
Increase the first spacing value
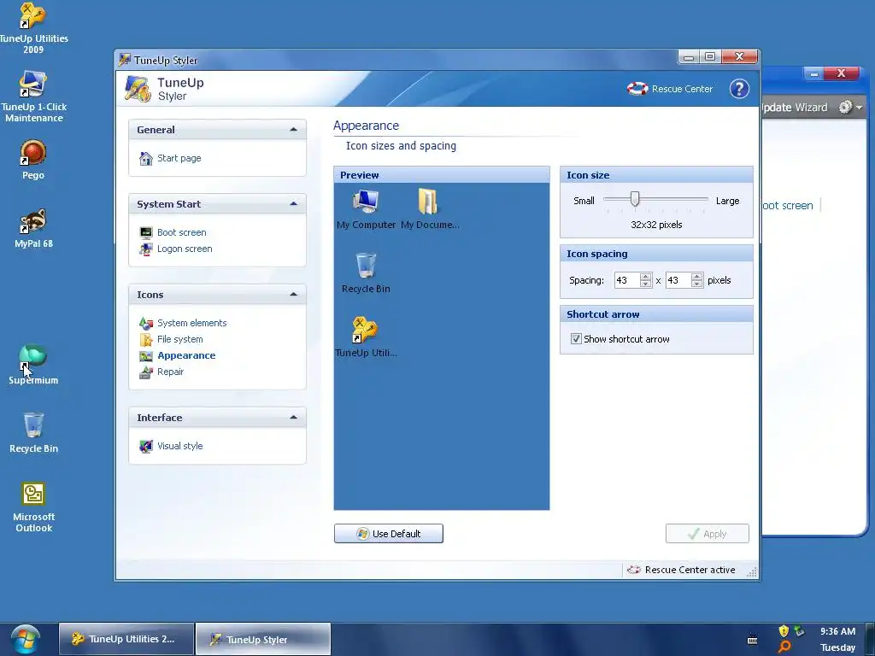tap(646, 276)
